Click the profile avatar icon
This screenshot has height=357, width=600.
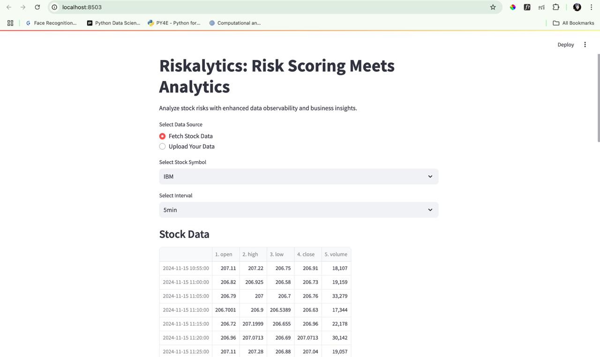577,7
